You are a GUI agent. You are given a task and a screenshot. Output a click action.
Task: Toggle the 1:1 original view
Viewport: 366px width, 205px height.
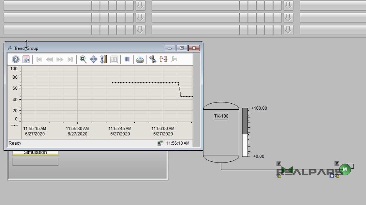[x=114, y=59]
